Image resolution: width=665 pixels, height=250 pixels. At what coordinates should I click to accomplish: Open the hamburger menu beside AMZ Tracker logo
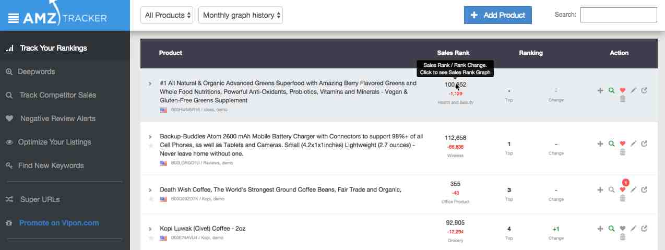coord(14,19)
